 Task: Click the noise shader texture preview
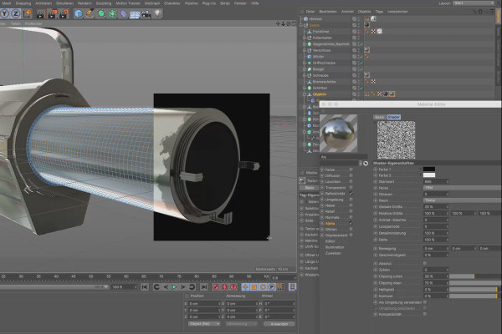(x=396, y=140)
